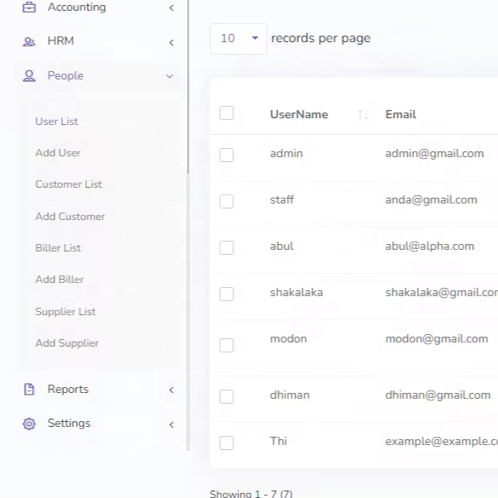This screenshot has height=498, width=498.
Task: Expand the Accounting menu chevron
Action: [171, 8]
